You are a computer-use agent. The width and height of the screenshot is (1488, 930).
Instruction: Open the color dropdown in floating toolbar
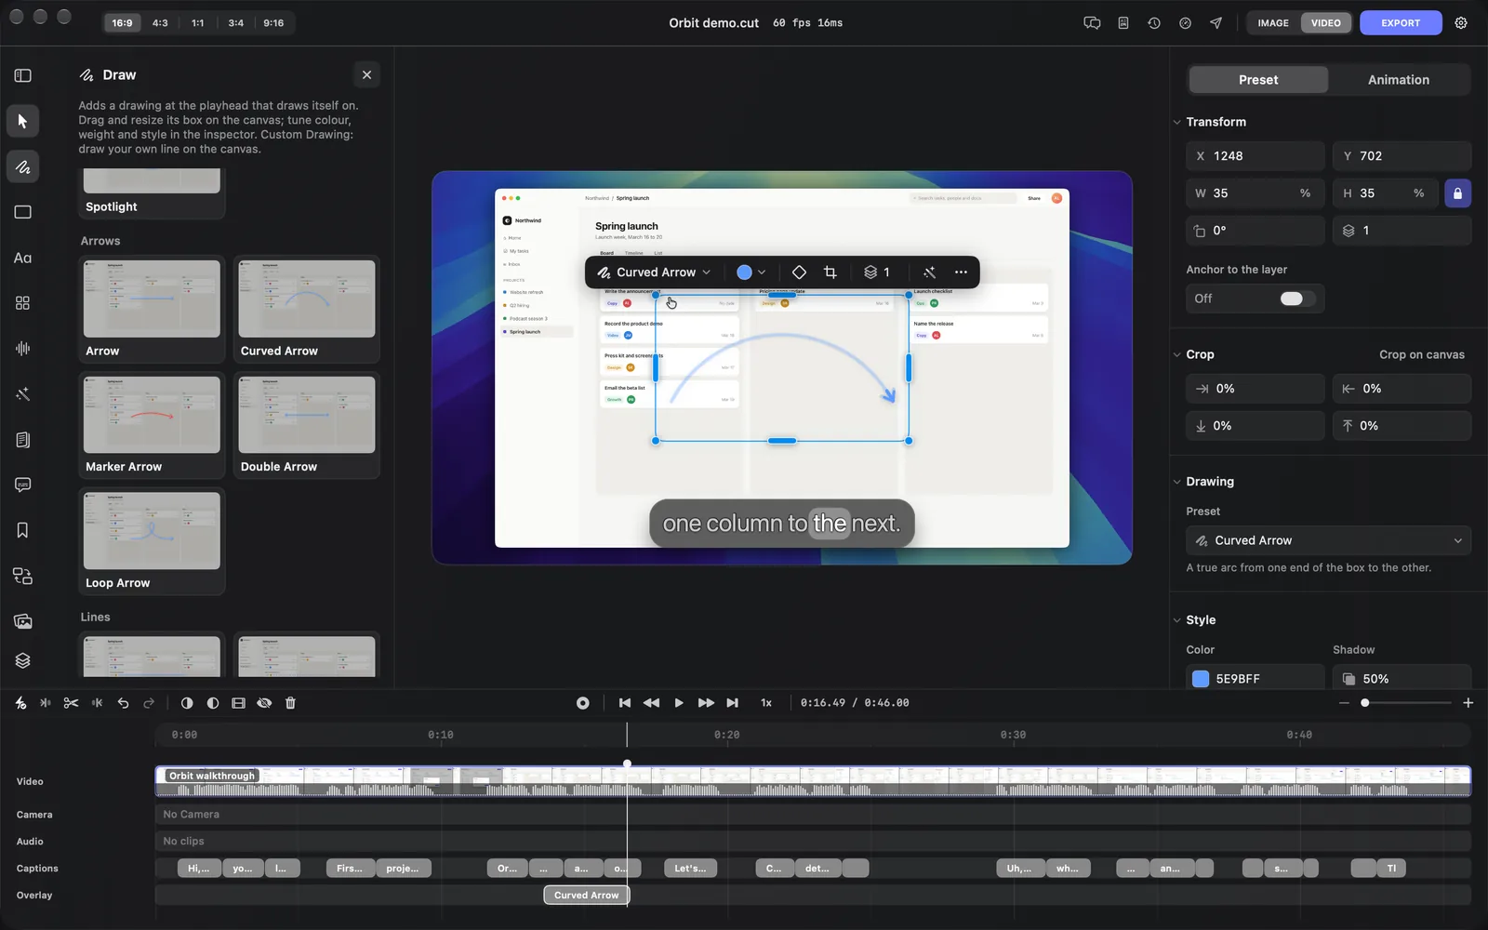[x=751, y=272]
